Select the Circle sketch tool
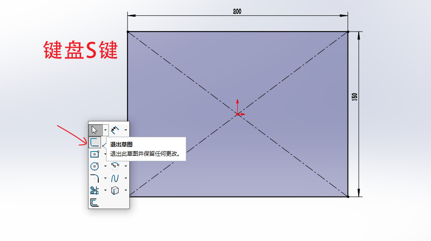This screenshot has width=431, height=241. pos(95,166)
